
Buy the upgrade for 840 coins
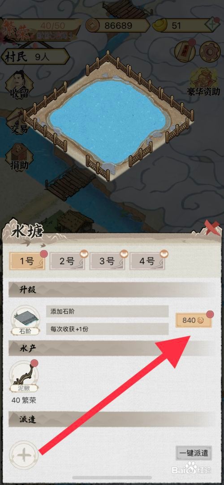point(194,320)
